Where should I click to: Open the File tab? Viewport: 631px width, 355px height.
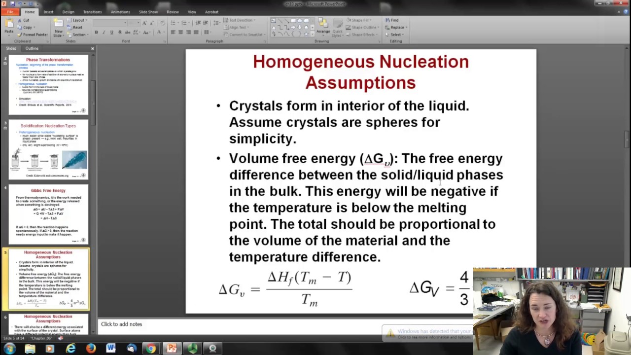pyautogui.click(x=10, y=12)
